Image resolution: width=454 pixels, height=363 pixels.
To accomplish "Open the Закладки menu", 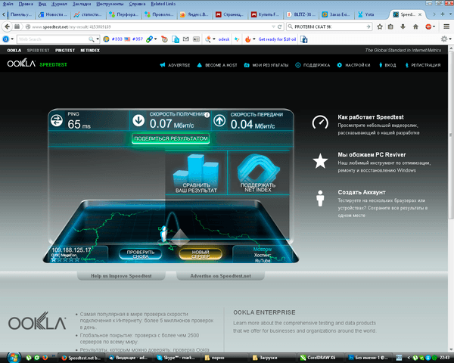I will 82,4.
